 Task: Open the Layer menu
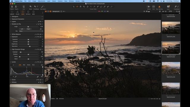(49, 1)
